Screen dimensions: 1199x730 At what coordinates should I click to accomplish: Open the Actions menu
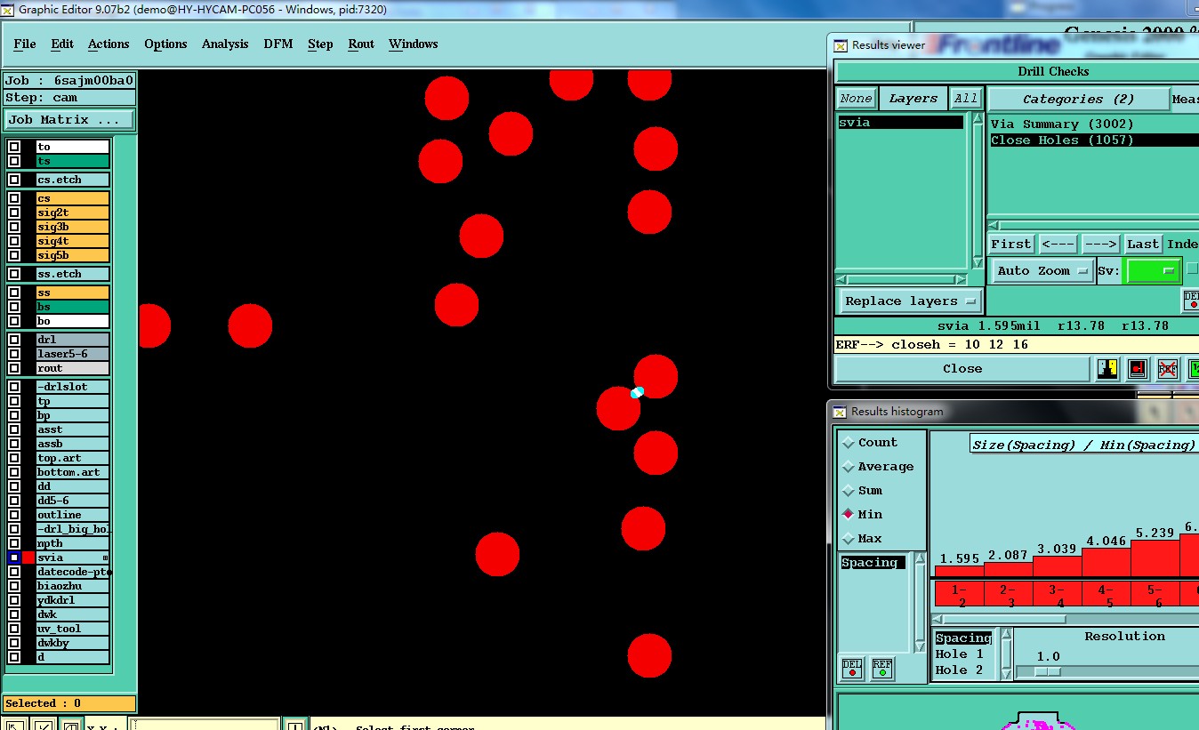click(x=109, y=44)
